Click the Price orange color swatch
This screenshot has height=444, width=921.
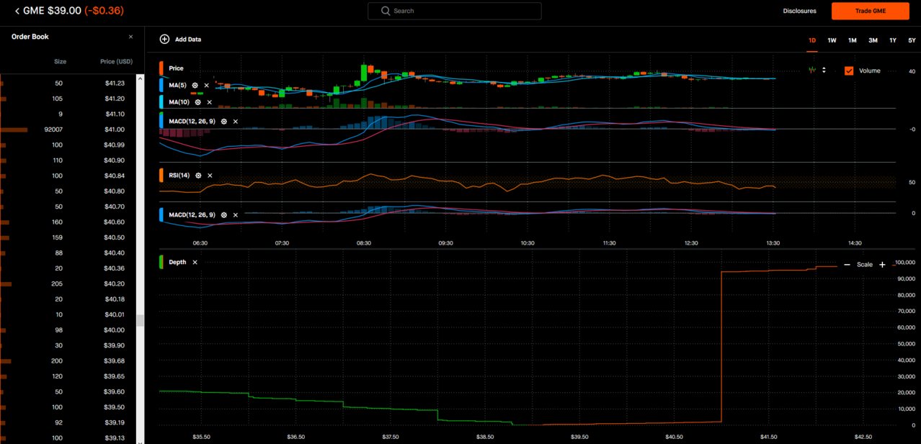click(161, 68)
